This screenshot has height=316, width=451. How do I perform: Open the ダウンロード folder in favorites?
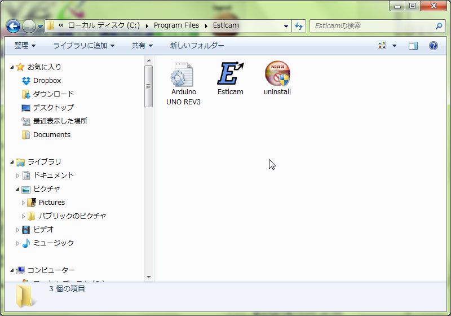point(53,94)
